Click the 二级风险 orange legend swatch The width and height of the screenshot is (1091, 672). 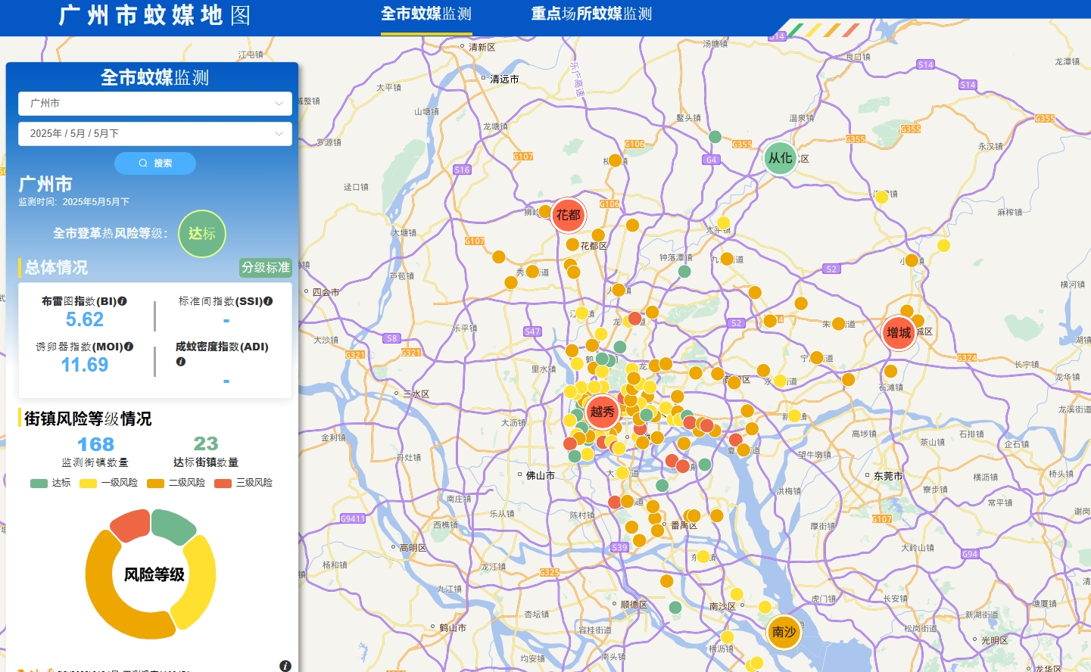click(x=155, y=484)
